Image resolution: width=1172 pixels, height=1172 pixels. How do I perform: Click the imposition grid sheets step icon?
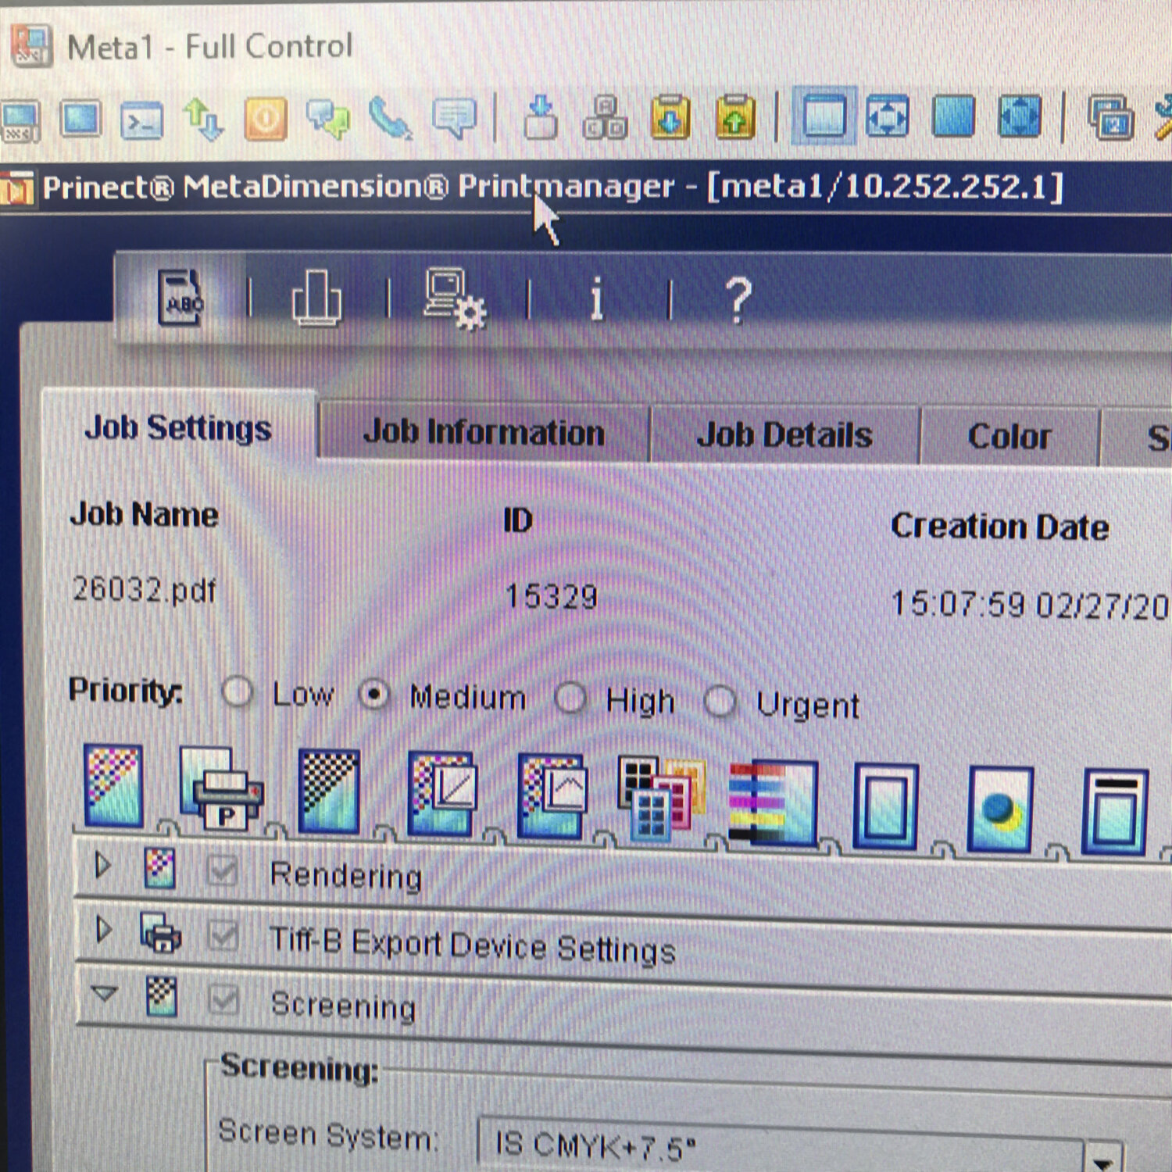661,799
